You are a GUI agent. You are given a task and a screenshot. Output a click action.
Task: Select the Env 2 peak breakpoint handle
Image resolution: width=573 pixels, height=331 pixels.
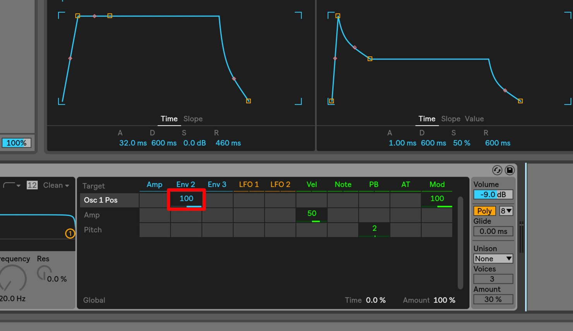(338, 16)
